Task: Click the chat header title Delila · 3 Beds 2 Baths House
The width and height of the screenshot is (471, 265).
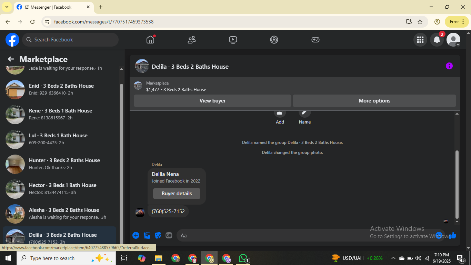Action: 190,67
